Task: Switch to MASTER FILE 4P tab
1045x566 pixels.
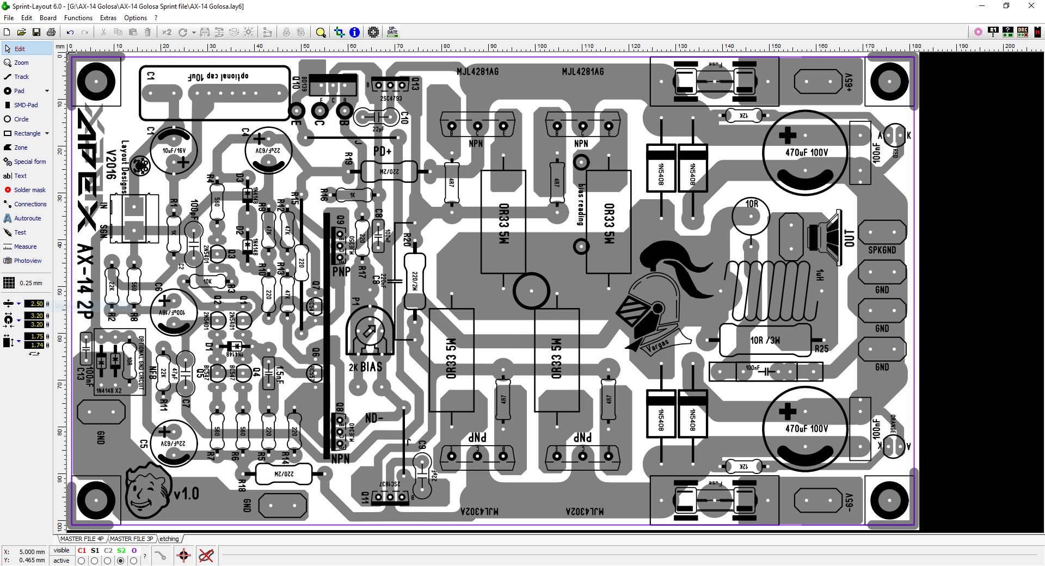Action: coord(82,539)
